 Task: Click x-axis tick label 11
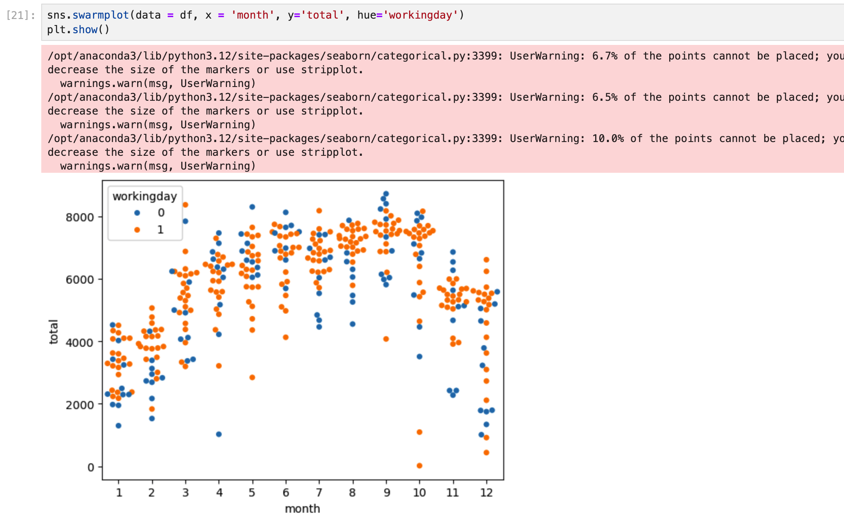click(x=453, y=492)
